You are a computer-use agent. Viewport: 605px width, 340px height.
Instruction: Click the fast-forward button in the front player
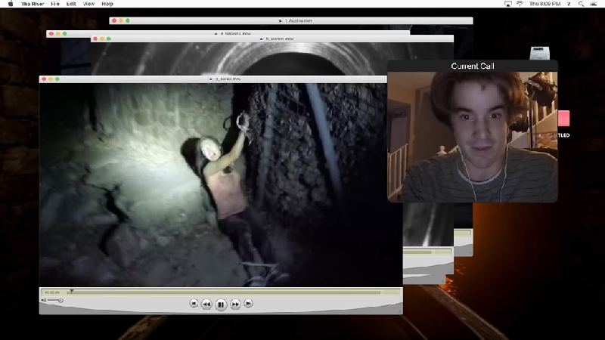click(235, 304)
